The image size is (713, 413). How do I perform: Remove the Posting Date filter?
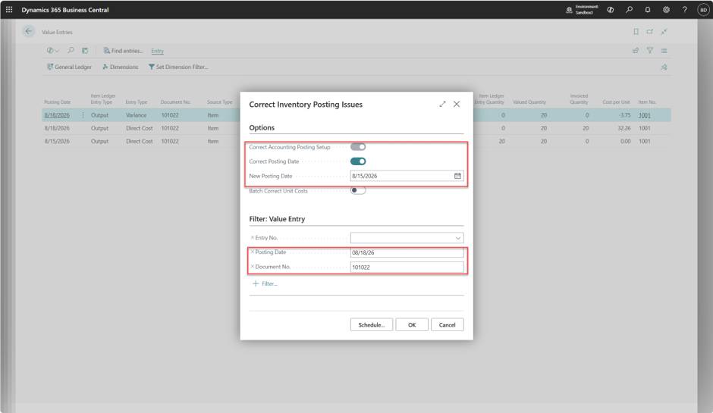(253, 252)
